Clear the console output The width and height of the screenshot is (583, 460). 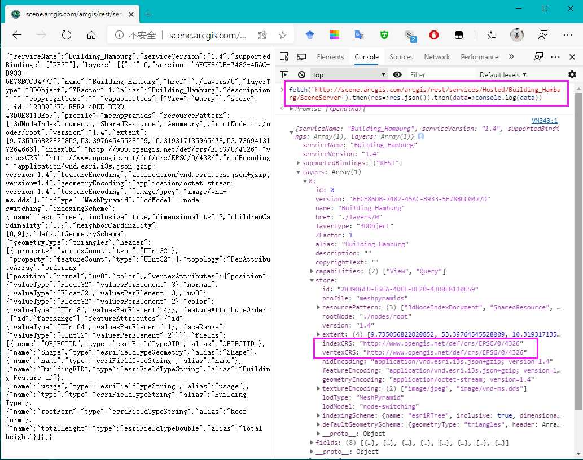[x=301, y=74]
